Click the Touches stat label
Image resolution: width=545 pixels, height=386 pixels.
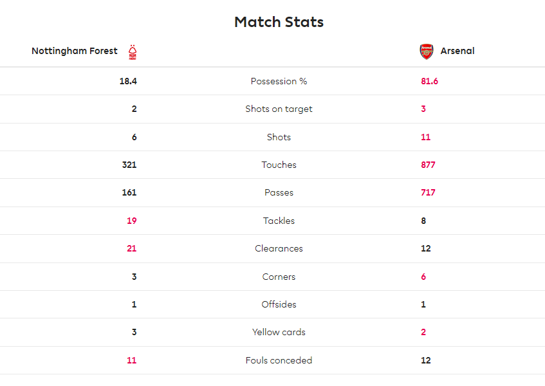(279, 165)
